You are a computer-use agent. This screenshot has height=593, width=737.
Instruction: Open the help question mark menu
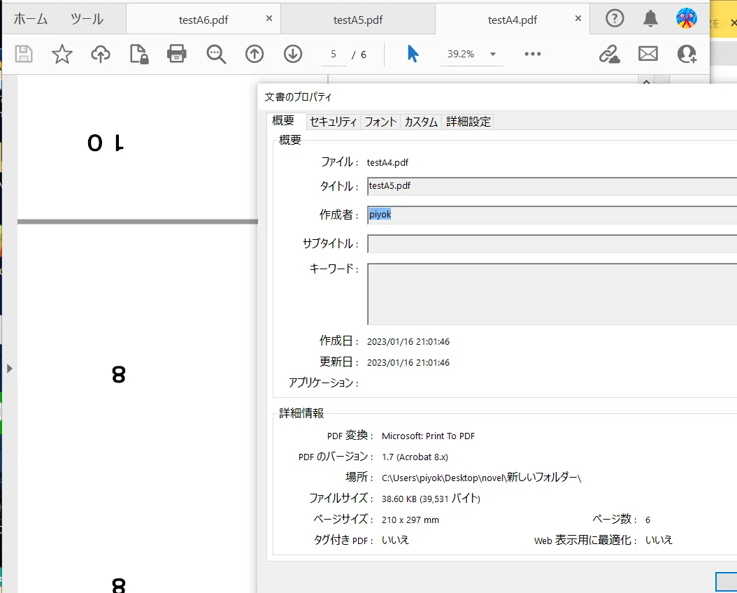click(615, 19)
